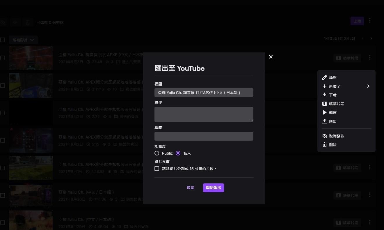Open three-dot menu for the 1:11:06 video row
Viewport: 384px width, 230px height.
pyautogui.click(x=370, y=195)
